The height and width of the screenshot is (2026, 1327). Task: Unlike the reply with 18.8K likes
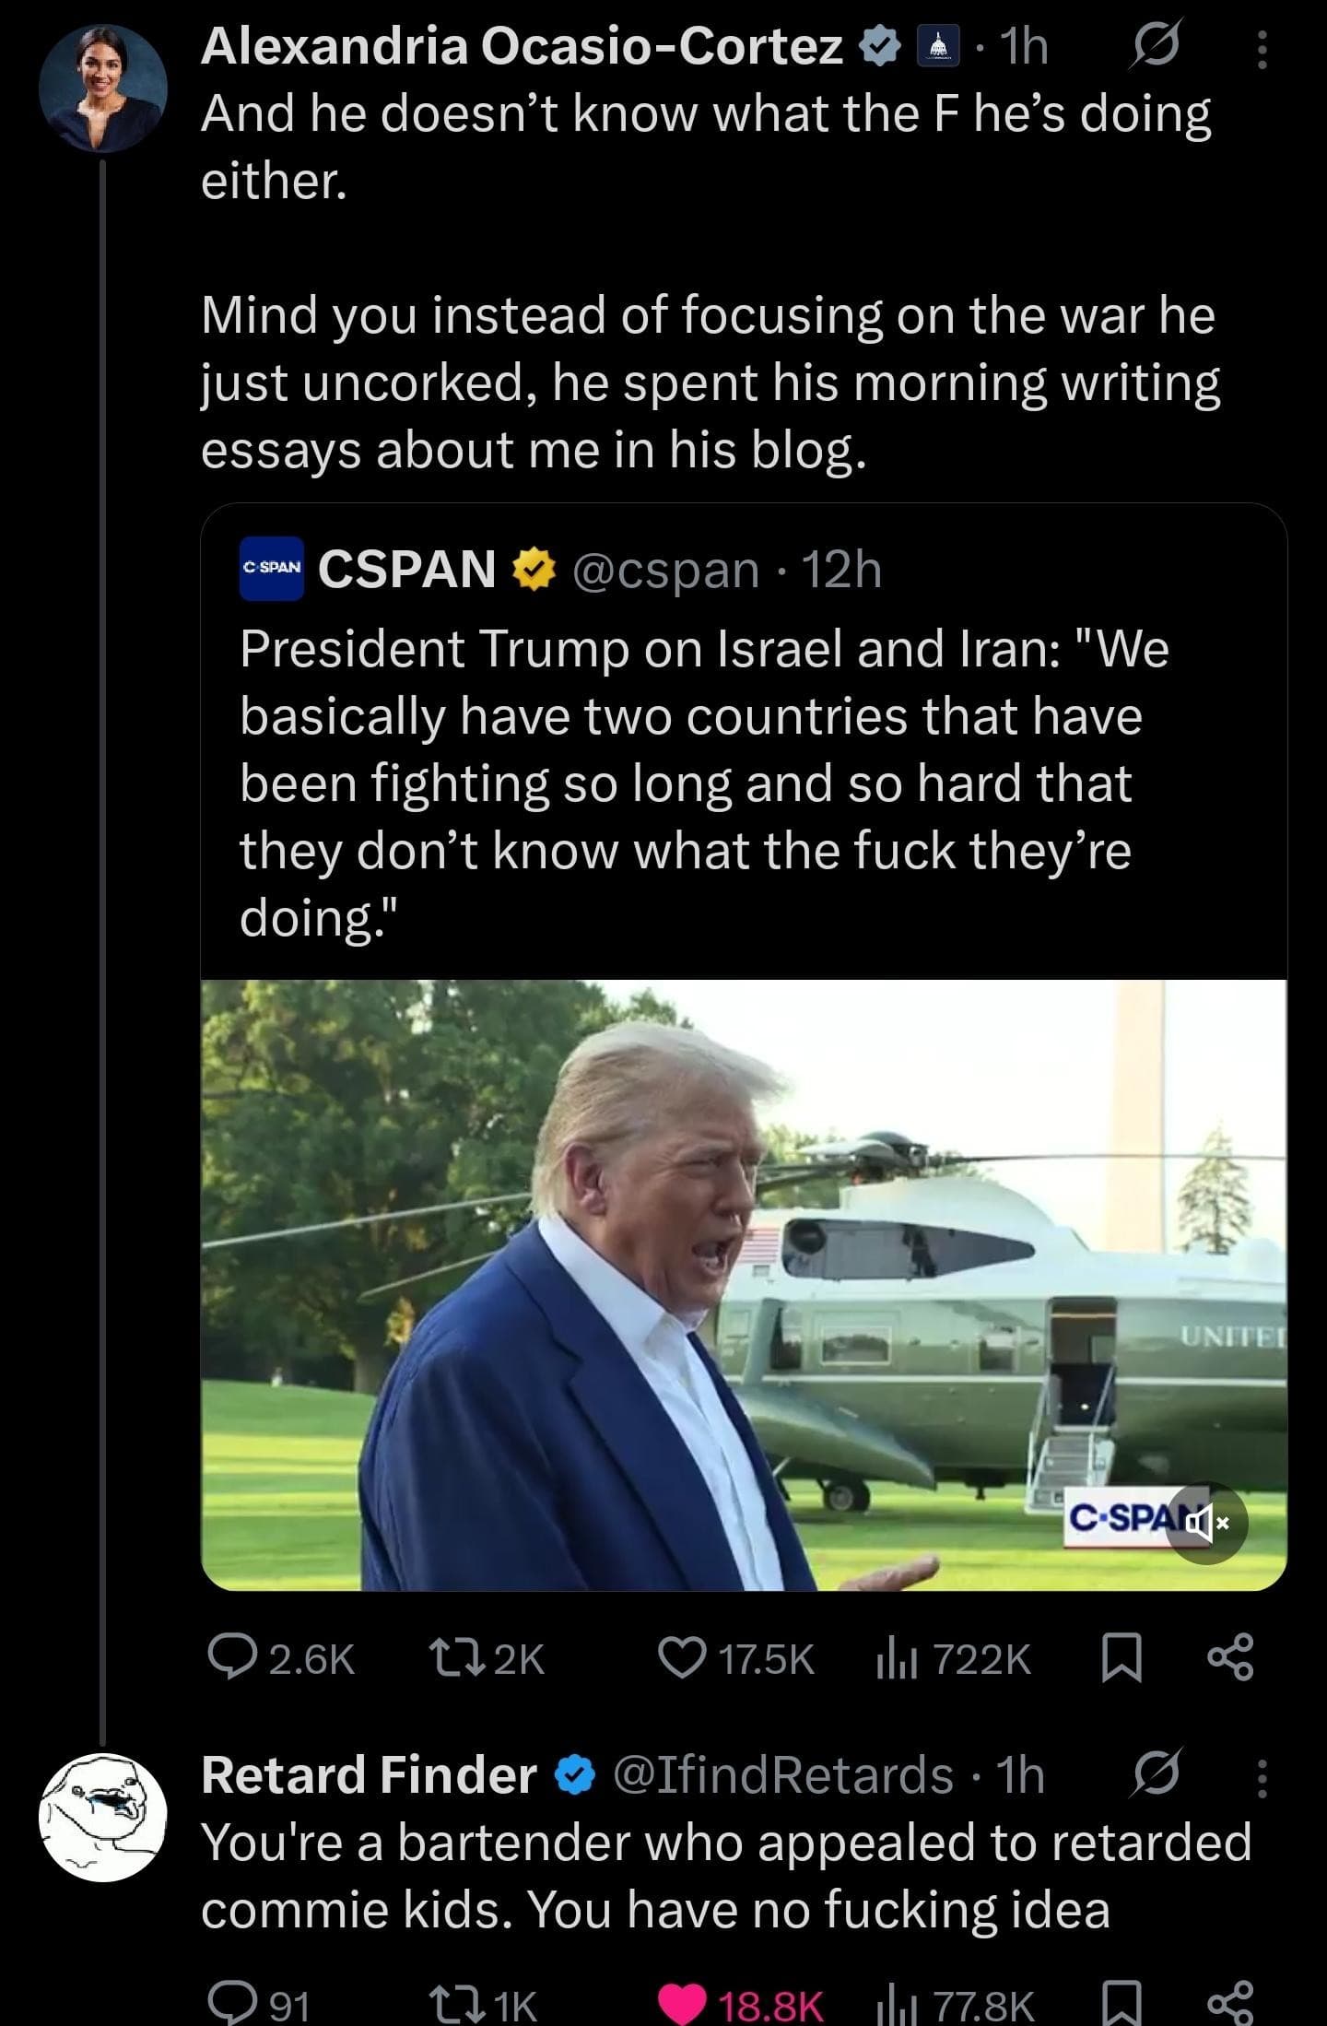pos(683,2006)
